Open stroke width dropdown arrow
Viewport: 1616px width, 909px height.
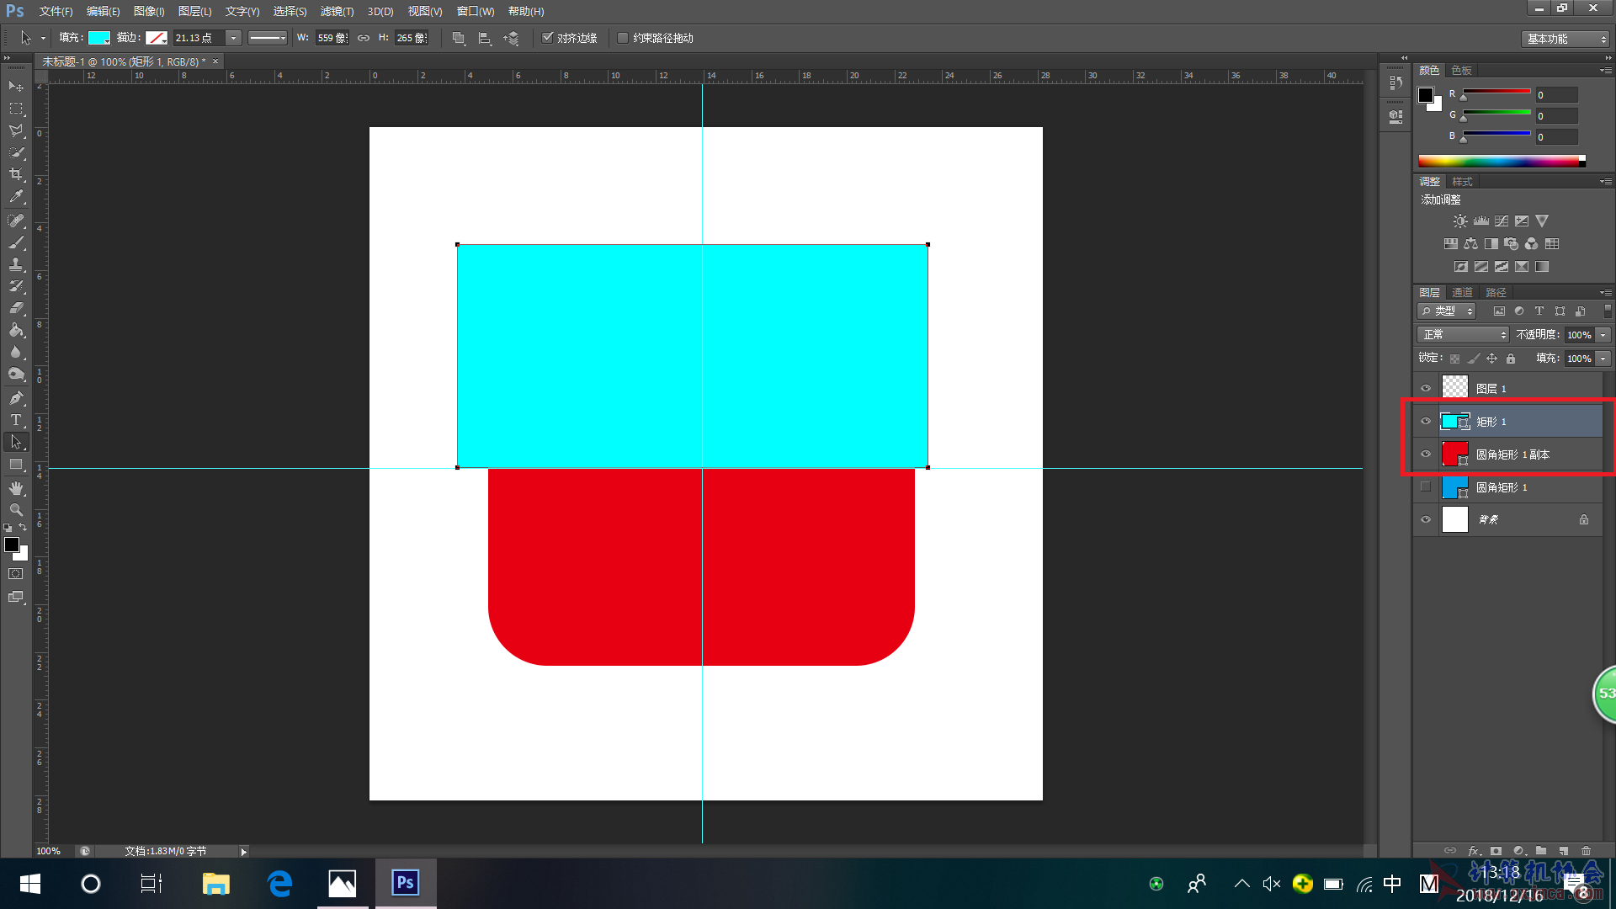click(233, 38)
